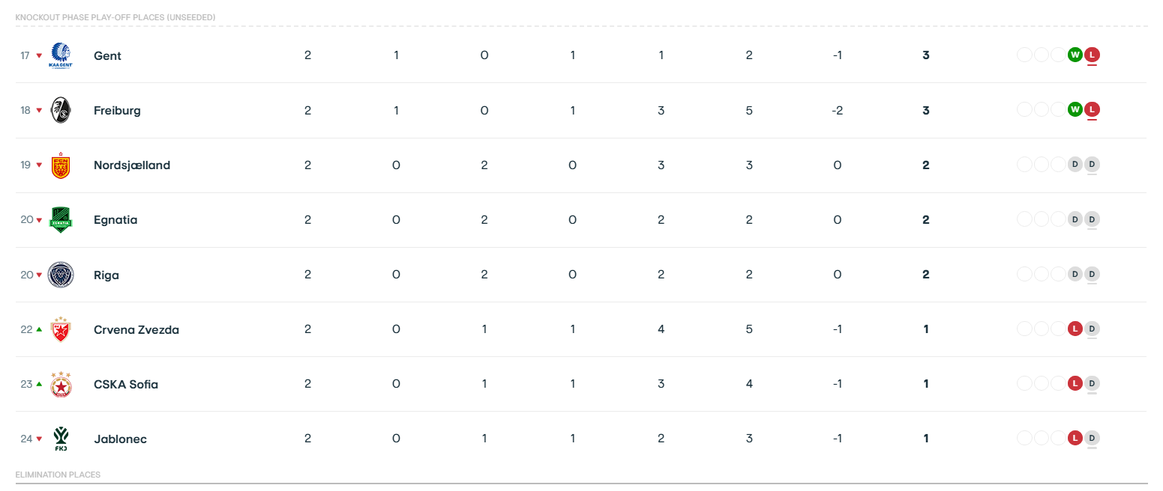Go to the Nordsjælland team page
The width and height of the screenshot is (1163, 491).
click(132, 165)
